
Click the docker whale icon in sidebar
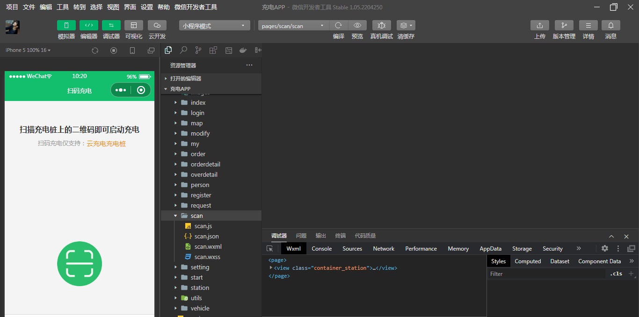(243, 50)
